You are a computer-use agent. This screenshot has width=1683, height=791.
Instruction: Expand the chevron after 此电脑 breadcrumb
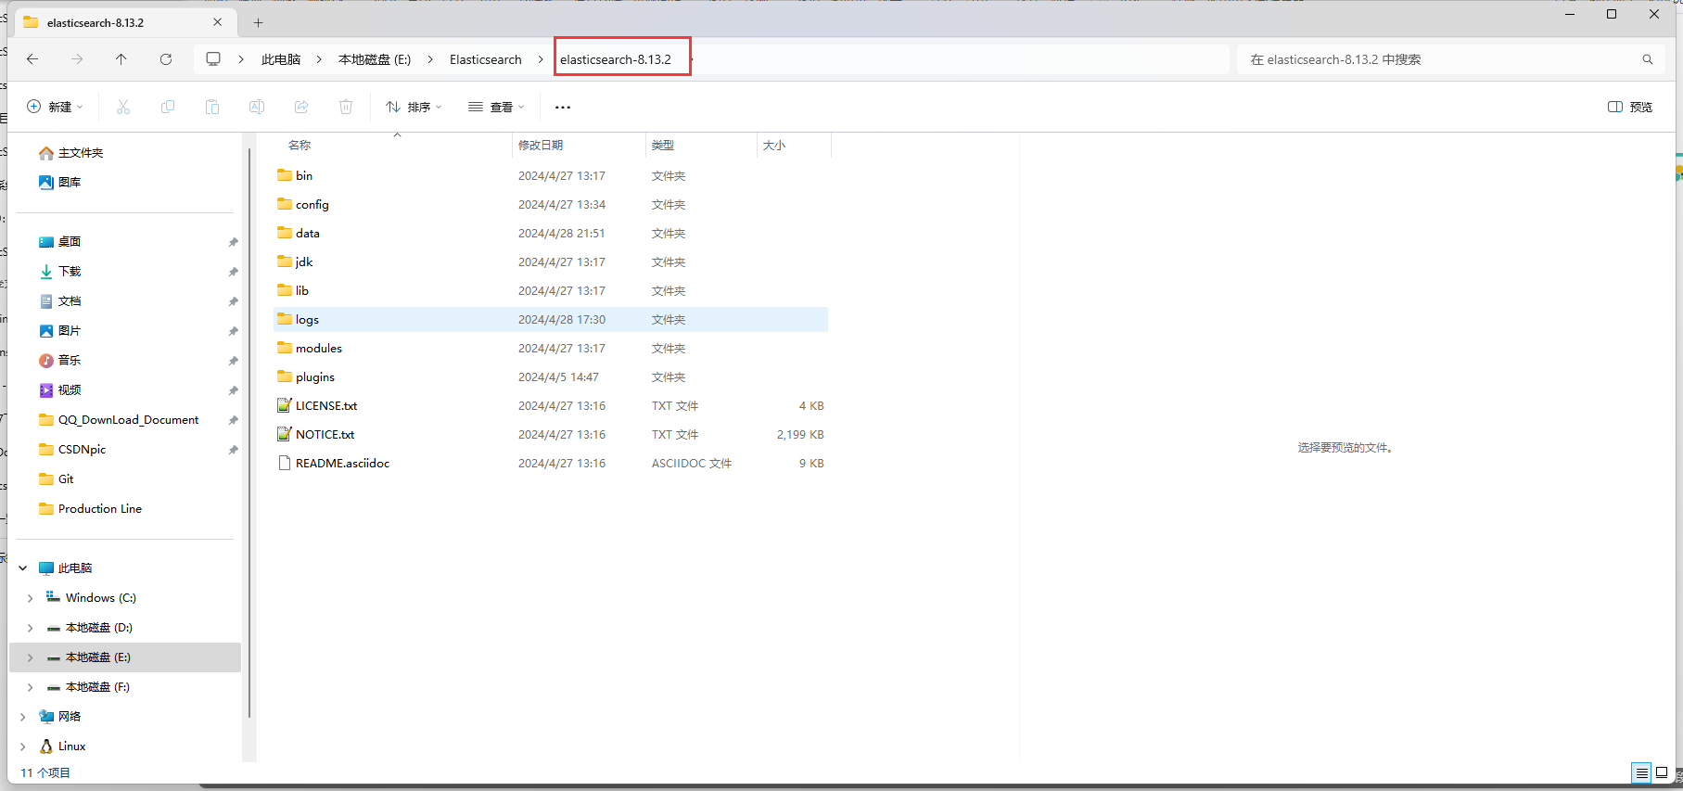tap(319, 59)
